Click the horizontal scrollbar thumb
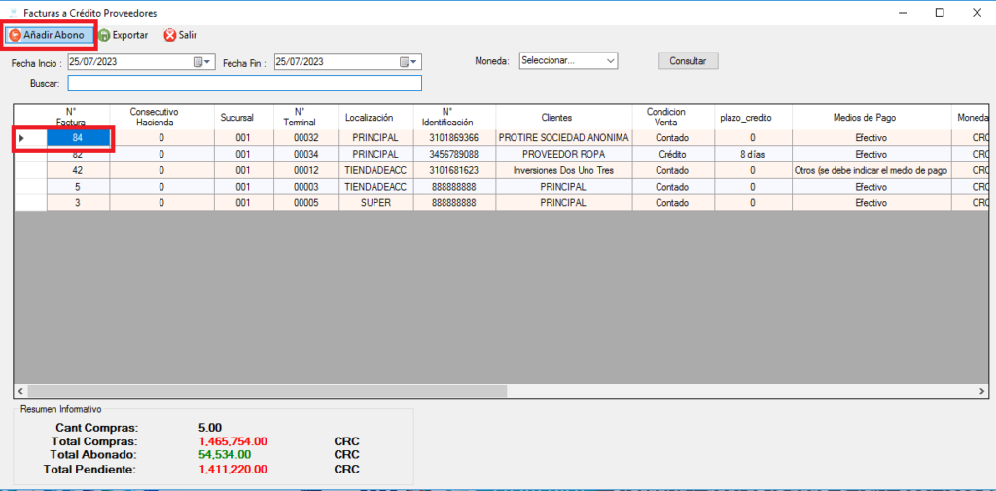Viewport: 996px width, 491px height. 267,391
